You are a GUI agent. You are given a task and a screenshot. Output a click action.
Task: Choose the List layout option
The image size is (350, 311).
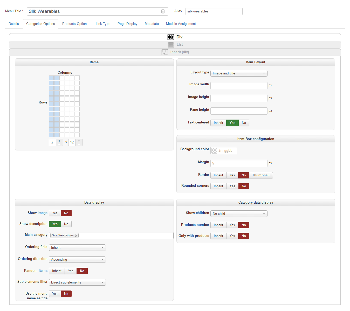click(175, 45)
